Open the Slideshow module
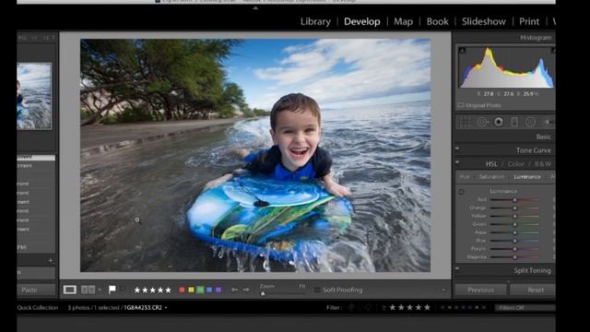590x332 pixels. pos(484,22)
